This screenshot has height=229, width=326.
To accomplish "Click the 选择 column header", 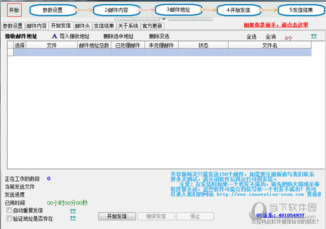I will tap(20, 45).
